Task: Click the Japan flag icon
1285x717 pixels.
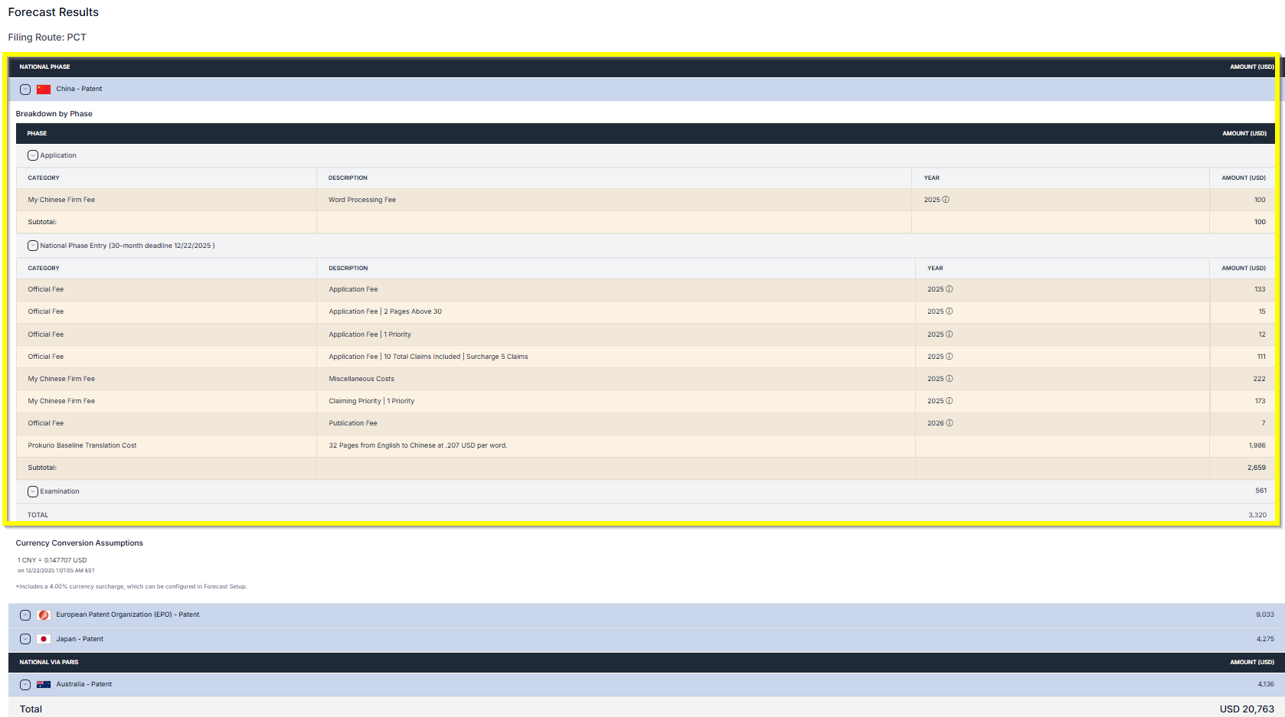Action: [x=44, y=639]
